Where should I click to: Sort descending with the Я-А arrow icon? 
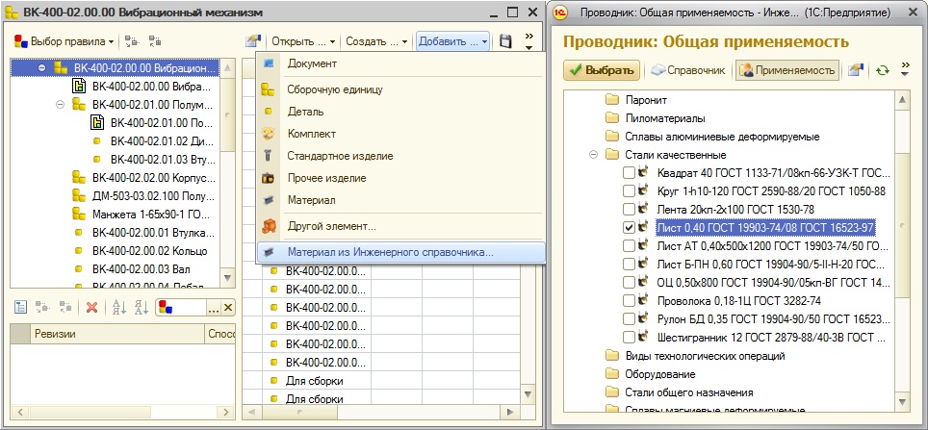pos(141,307)
